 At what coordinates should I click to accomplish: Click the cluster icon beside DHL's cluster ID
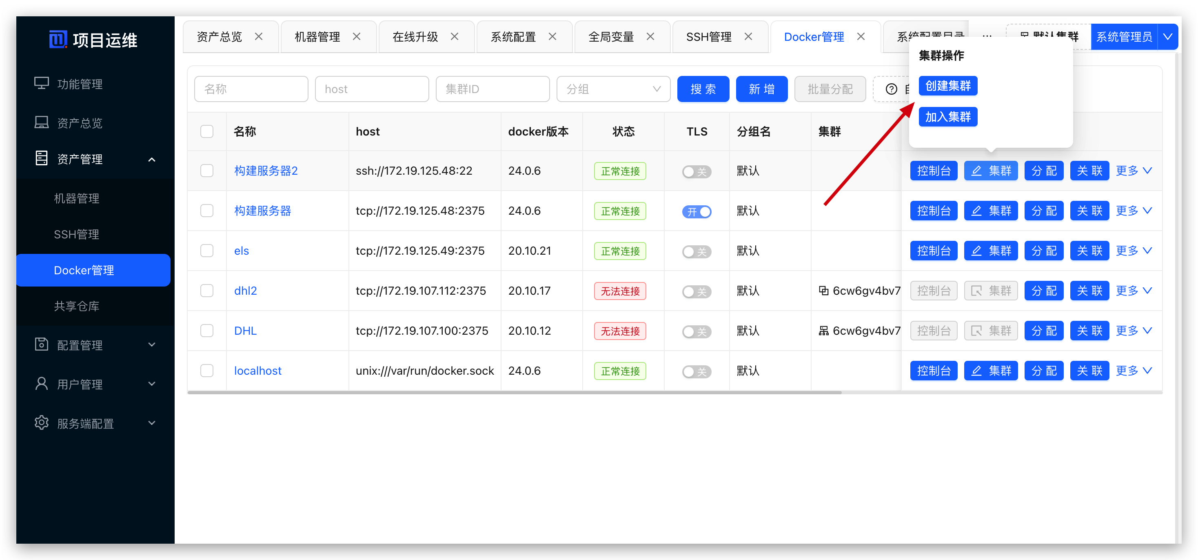tap(823, 331)
